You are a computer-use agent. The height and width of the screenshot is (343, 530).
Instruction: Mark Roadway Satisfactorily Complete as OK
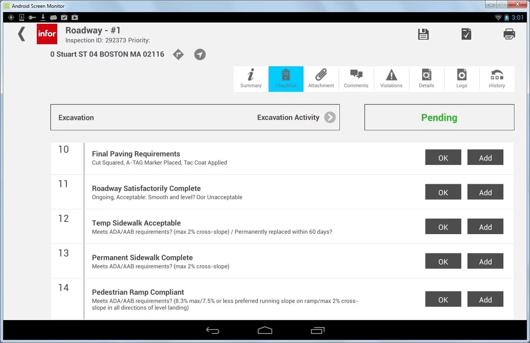coord(443,192)
